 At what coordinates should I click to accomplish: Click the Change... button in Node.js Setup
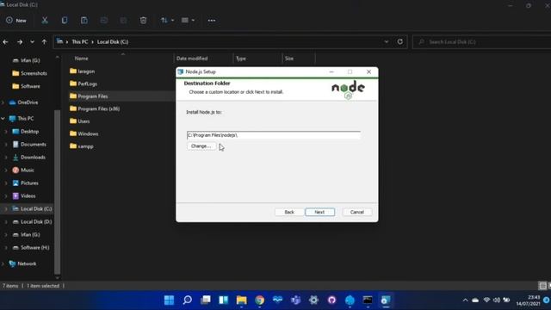[201, 146]
